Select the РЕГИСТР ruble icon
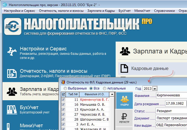 click(124, 118)
